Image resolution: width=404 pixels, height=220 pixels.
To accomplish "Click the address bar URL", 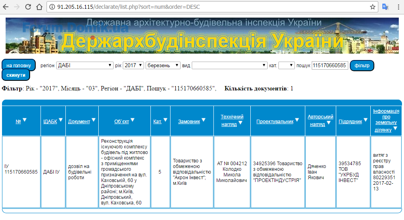I will point(128,7).
